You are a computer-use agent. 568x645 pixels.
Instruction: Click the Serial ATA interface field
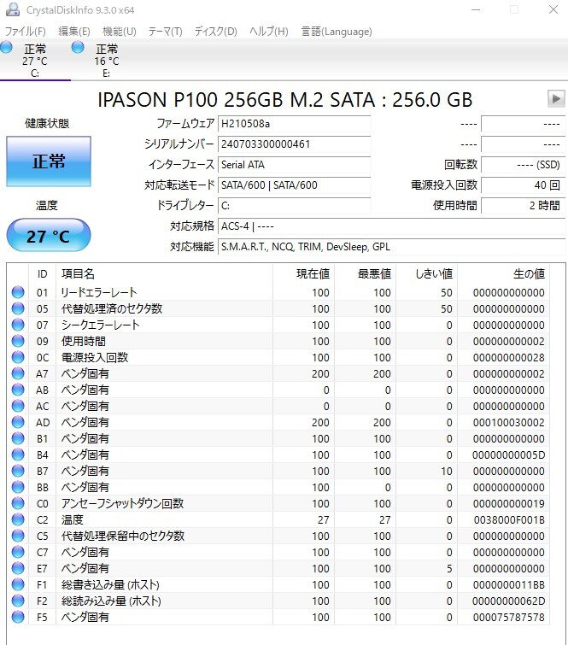(294, 165)
